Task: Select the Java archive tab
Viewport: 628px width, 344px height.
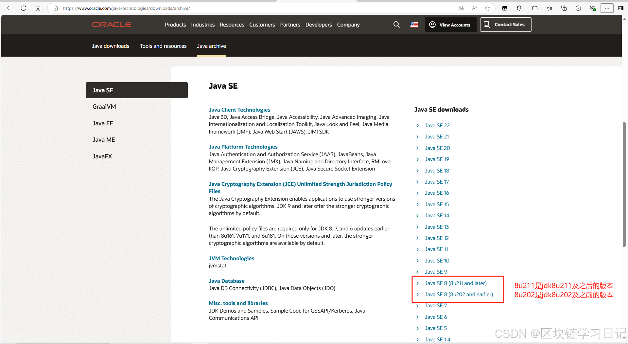Action: pyautogui.click(x=211, y=46)
